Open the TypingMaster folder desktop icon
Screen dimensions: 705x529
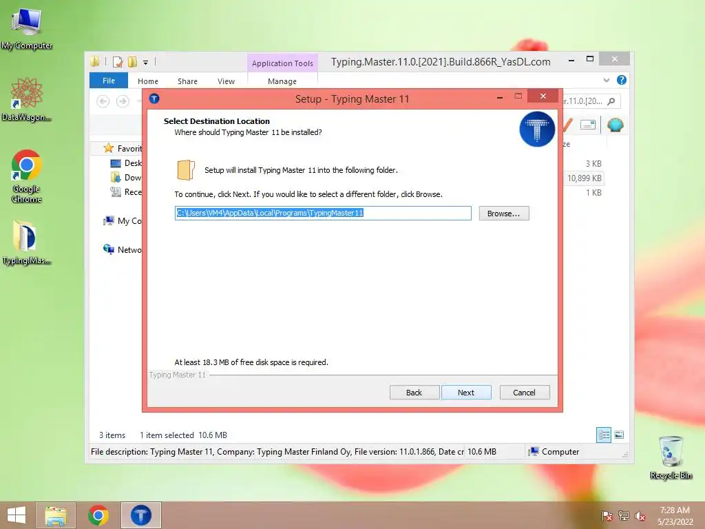[27, 243]
